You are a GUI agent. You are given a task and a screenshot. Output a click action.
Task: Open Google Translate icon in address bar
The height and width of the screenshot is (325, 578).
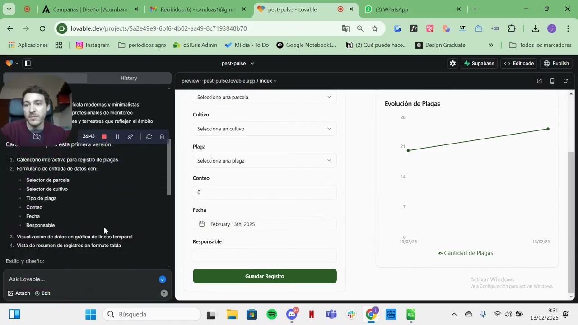coord(346,28)
